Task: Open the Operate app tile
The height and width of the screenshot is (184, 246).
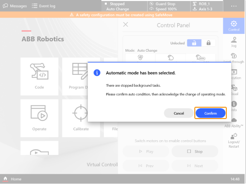Action: click(x=39, y=118)
